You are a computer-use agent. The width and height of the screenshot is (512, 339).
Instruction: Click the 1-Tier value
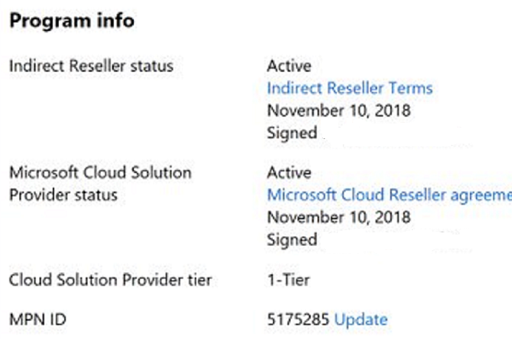pos(288,279)
